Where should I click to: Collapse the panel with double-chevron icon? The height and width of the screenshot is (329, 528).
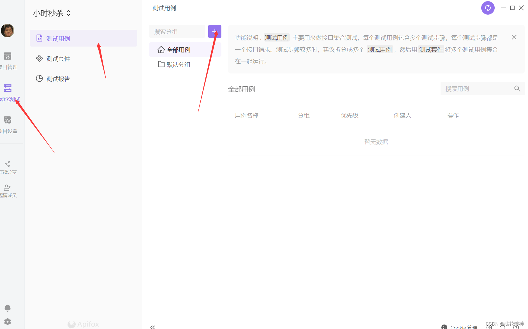(153, 327)
